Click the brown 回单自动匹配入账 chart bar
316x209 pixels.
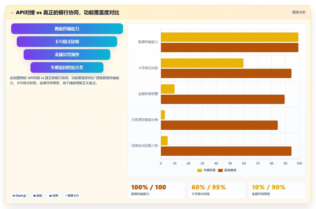(226, 151)
